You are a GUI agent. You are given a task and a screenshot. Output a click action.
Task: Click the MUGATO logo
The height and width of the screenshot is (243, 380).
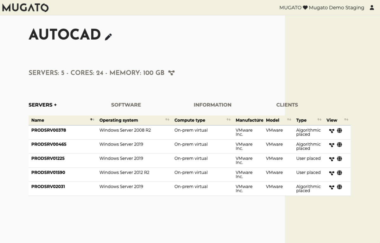coord(25,8)
